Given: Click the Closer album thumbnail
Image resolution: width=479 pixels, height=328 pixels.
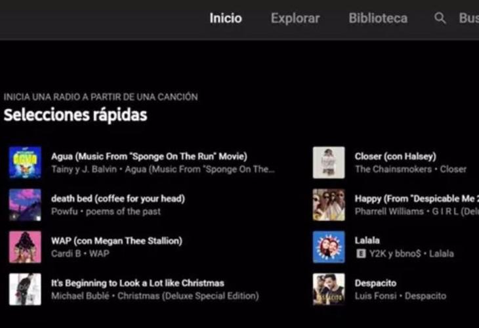Looking at the screenshot, I should (329, 163).
